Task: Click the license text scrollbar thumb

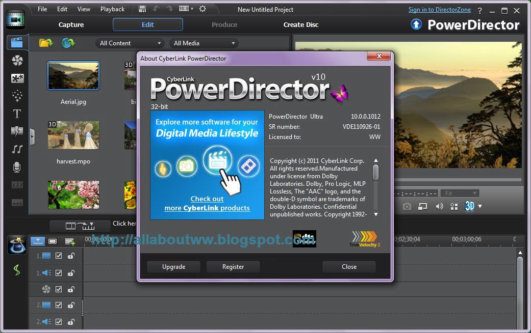Action: [375, 173]
